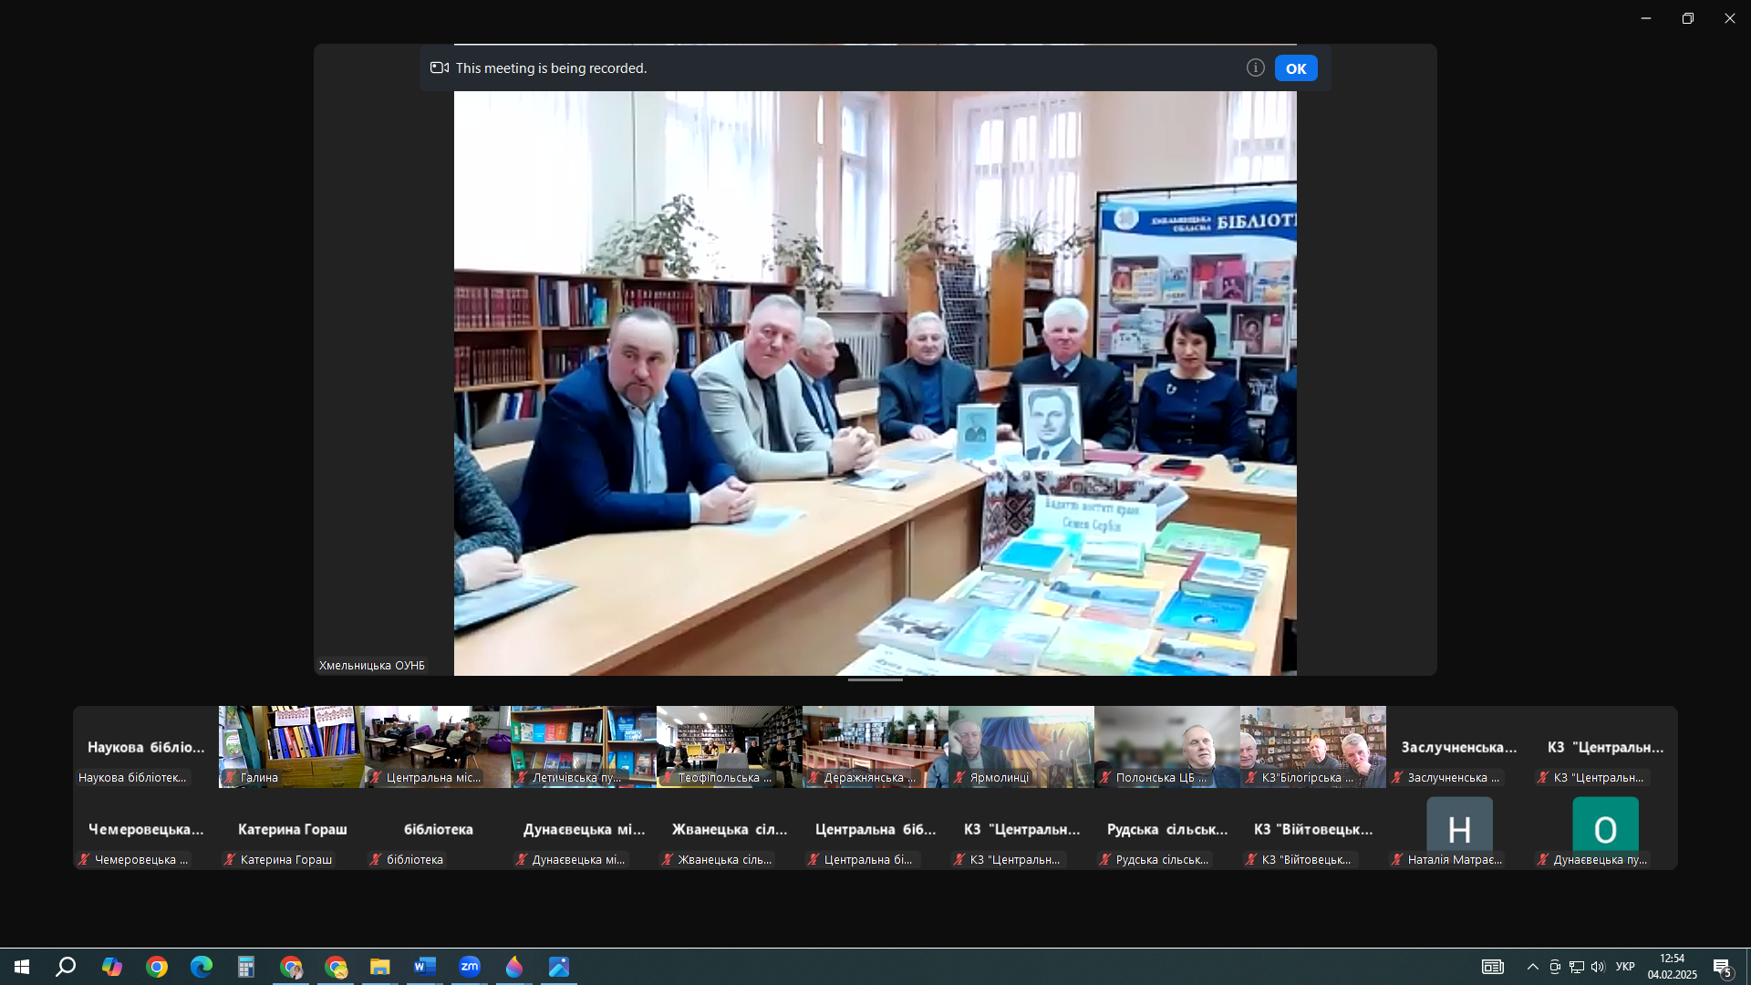Click the recording camera icon in banner
The image size is (1751, 985).
pyautogui.click(x=440, y=67)
